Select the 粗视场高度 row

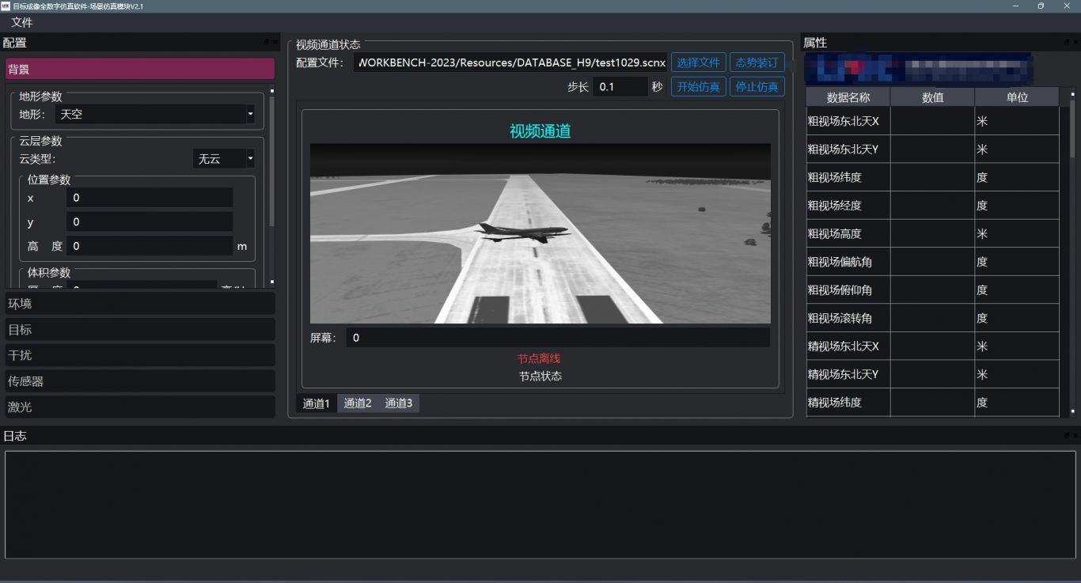[x=932, y=233]
